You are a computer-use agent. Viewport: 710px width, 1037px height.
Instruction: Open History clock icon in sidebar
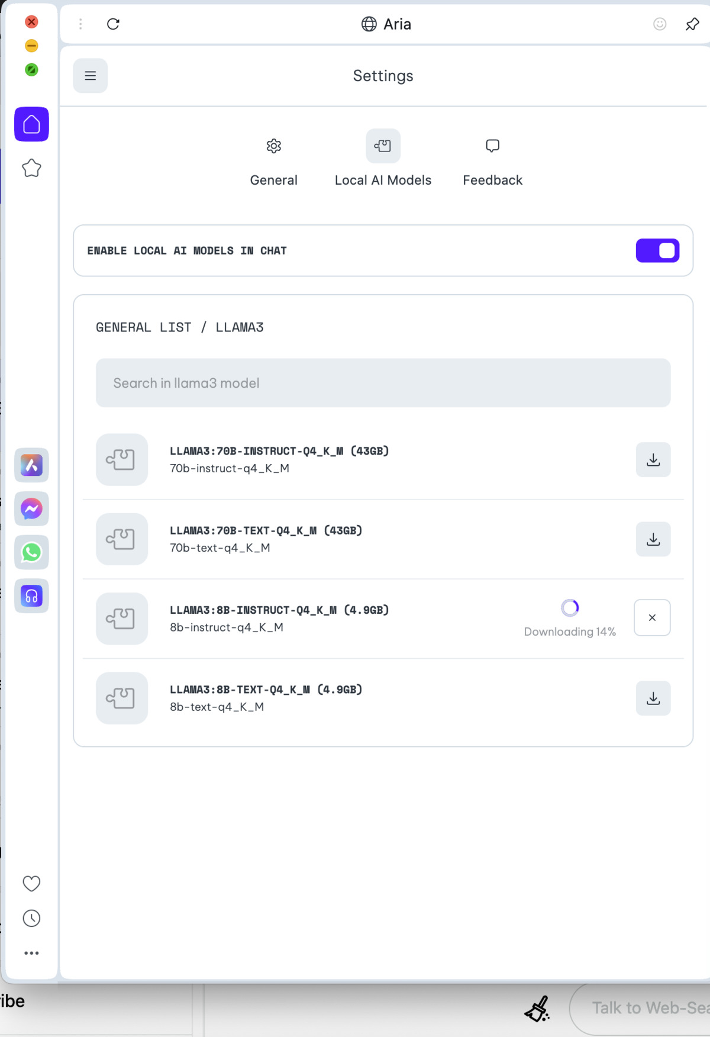[31, 918]
